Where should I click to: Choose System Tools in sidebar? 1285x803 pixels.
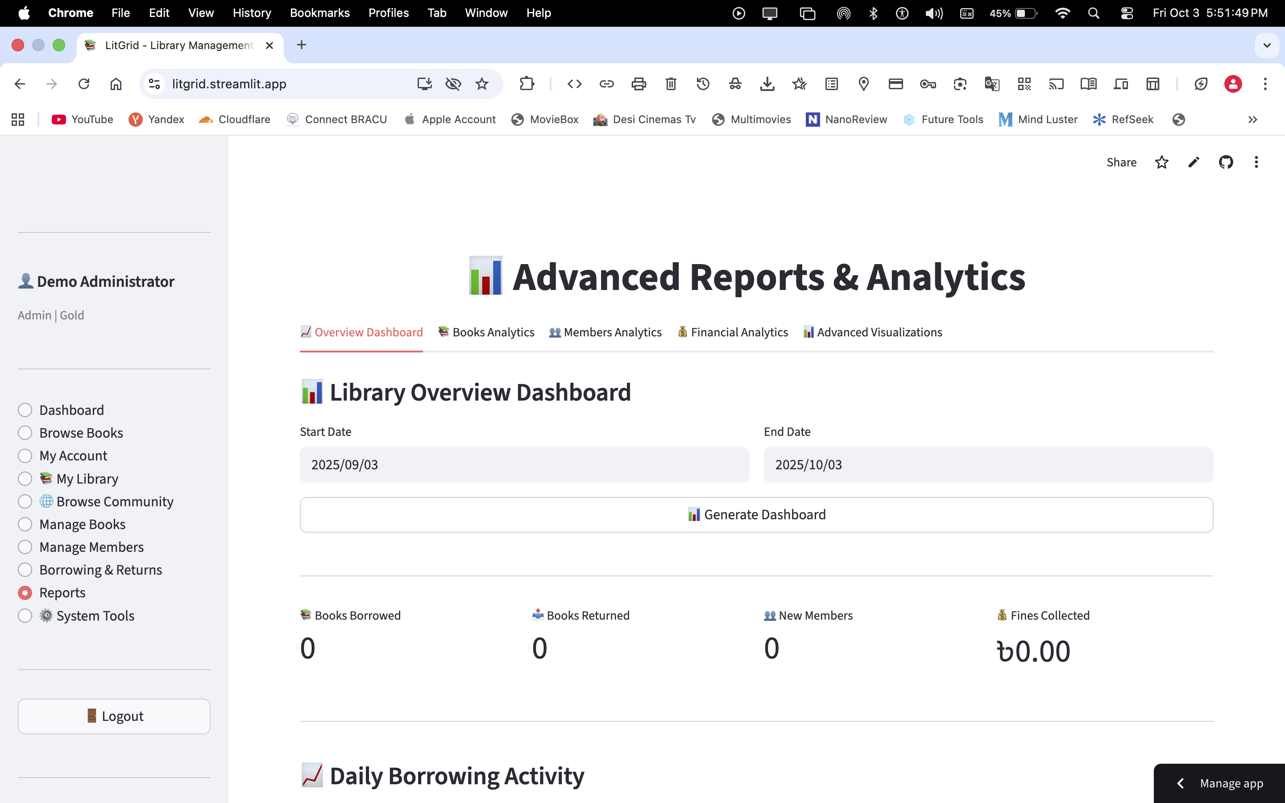point(25,616)
